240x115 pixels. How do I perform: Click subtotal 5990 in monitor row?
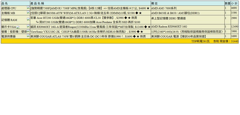(234, 32)
